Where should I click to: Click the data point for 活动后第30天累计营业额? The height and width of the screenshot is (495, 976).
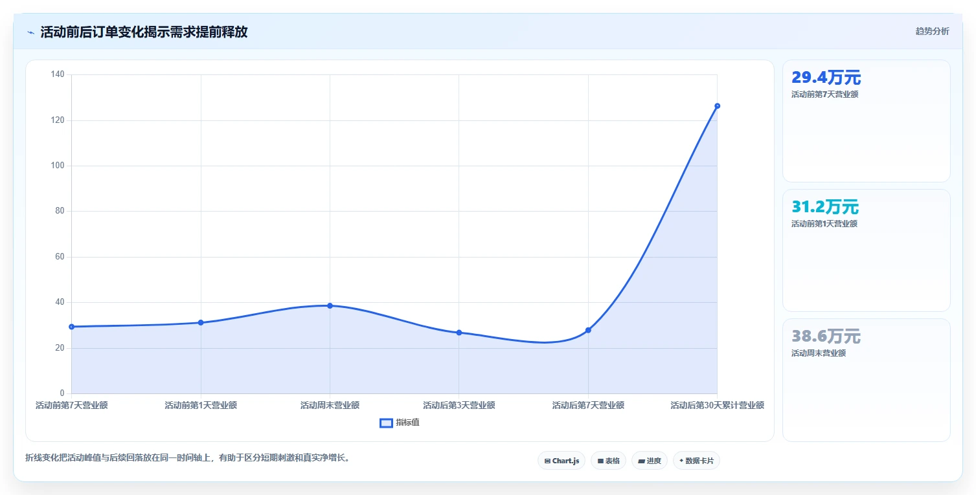[x=717, y=105]
